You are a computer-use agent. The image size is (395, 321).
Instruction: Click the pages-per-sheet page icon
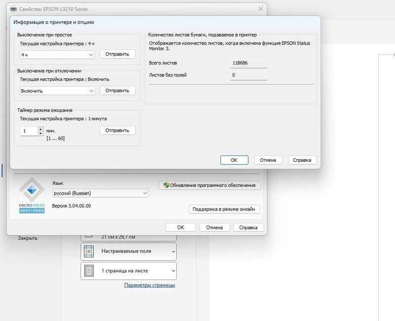[89, 271]
